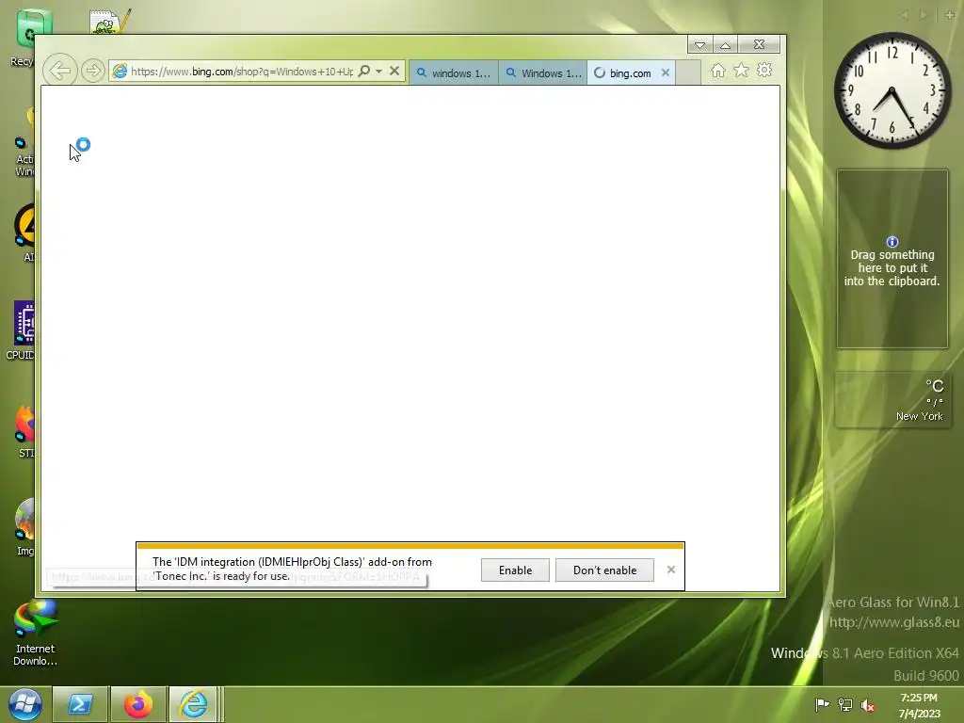This screenshot has height=723, width=964.
Task: Click Internet Explorer taskbar button
Action: [x=194, y=704]
